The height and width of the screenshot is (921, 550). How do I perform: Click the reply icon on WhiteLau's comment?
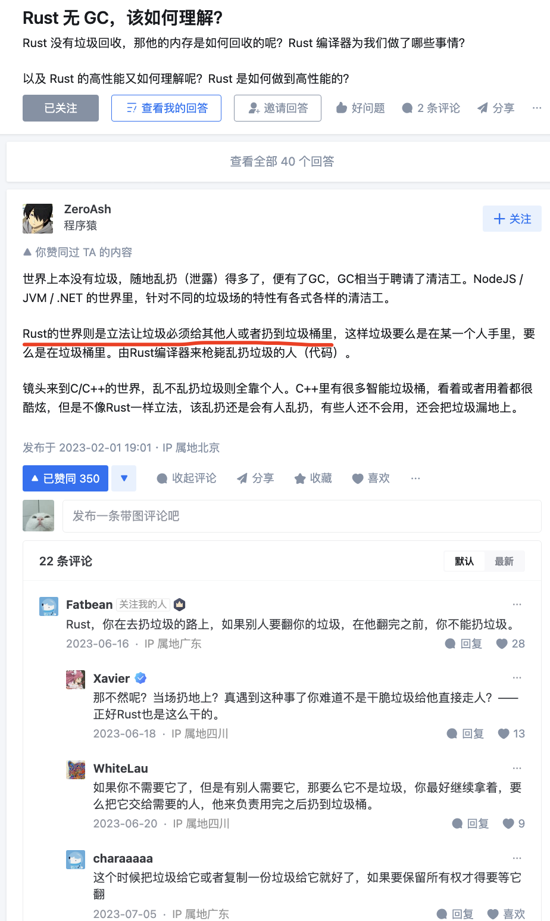point(457,823)
